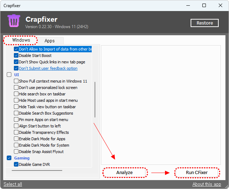This screenshot has height=189, width=229.
Task: Minimize the Crapfixer window
Action: coord(188,6)
